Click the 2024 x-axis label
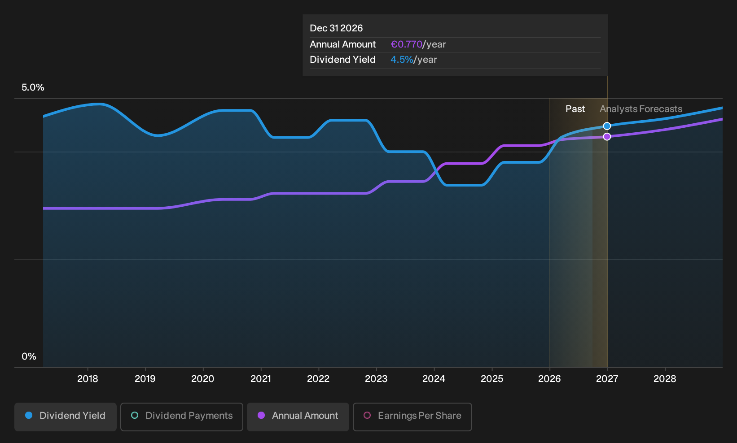 pos(434,379)
